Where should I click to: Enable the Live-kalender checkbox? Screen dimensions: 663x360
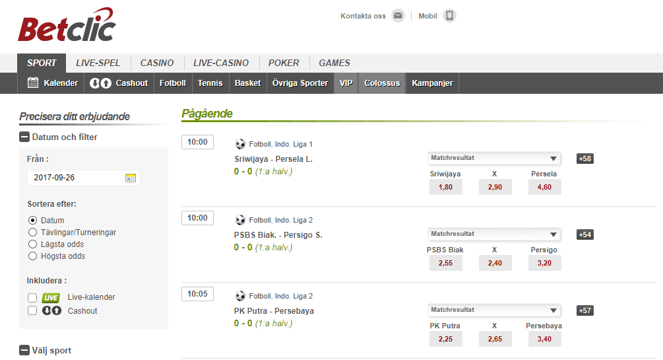pos(32,298)
